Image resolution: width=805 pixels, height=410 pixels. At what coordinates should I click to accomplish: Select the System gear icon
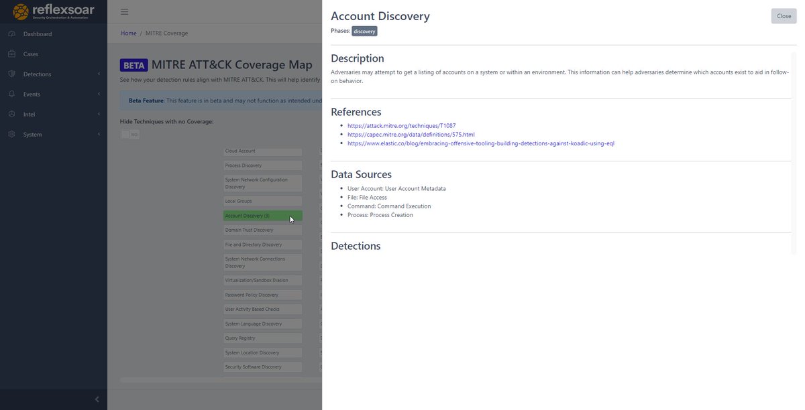(x=11, y=134)
